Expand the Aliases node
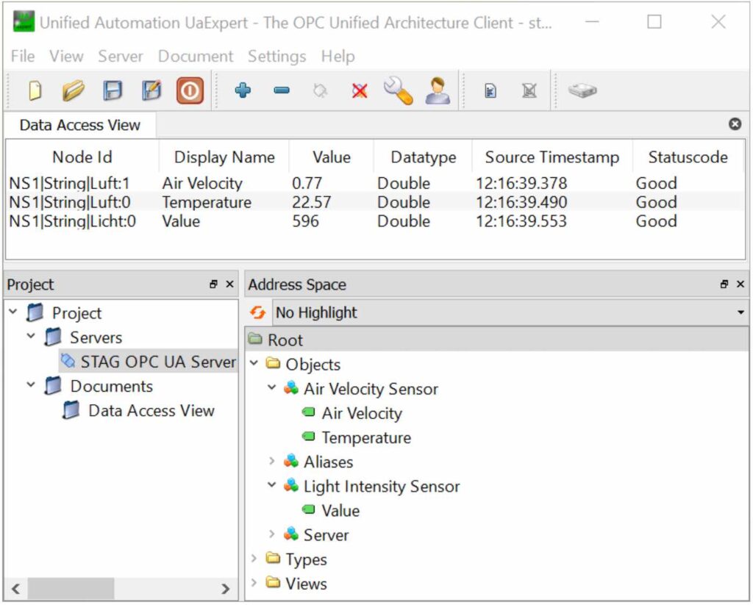Screen dimensions: 753x605 coord(272,461)
